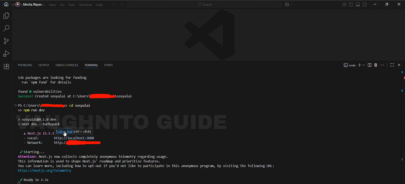Minimize the VS Code window
This screenshot has width=405, height=184.
375,4
